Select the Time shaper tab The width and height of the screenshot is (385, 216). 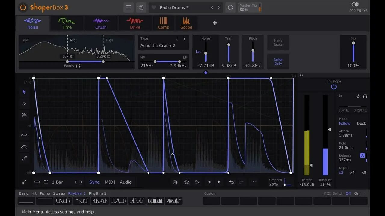(x=67, y=23)
